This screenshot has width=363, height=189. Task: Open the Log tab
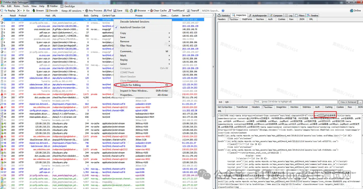coord(289,15)
